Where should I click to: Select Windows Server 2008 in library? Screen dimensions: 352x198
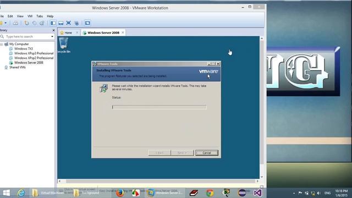click(x=29, y=63)
